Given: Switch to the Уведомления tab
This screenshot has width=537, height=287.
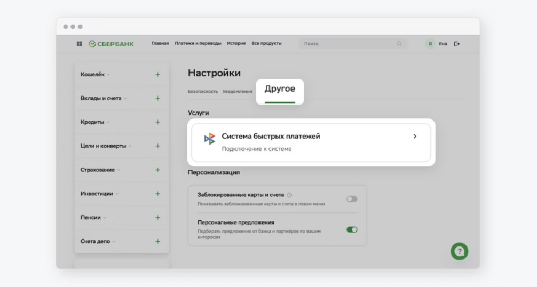Looking at the screenshot, I should [x=237, y=91].
